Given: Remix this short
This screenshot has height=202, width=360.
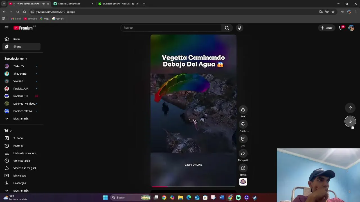Looking at the screenshot, I should point(243,168).
